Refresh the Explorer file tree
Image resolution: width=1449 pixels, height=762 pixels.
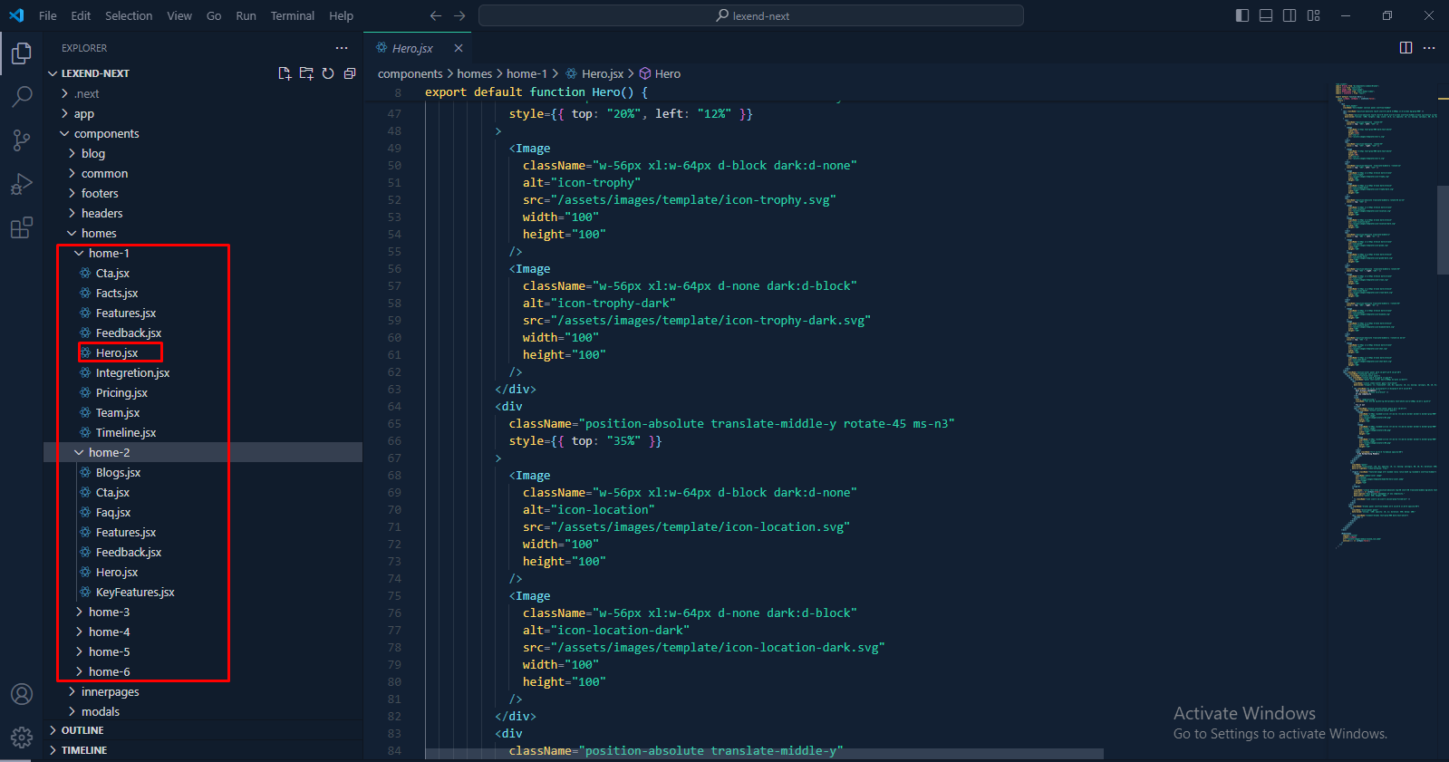328,73
